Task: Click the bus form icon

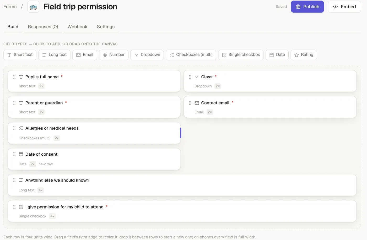Action: (33, 7)
